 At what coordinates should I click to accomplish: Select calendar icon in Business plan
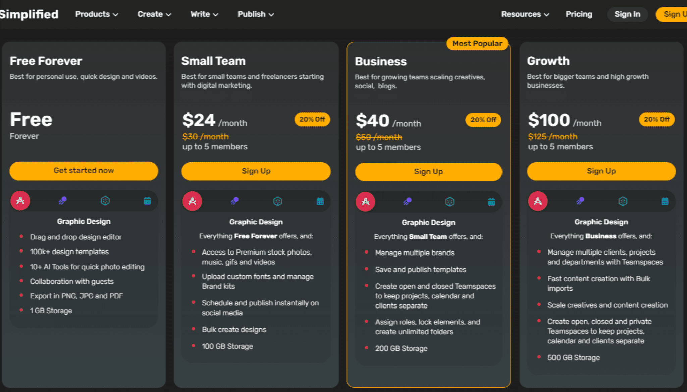[491, 202]
